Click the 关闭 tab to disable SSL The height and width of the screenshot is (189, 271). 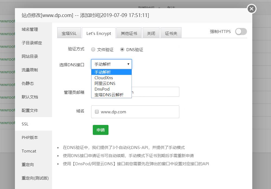pyautogui.click(x=151, y=33)
